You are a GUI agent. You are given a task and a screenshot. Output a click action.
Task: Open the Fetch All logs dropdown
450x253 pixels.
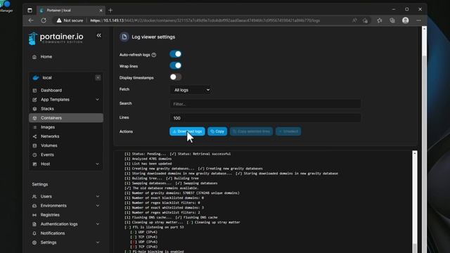click(x=191, y=90)
